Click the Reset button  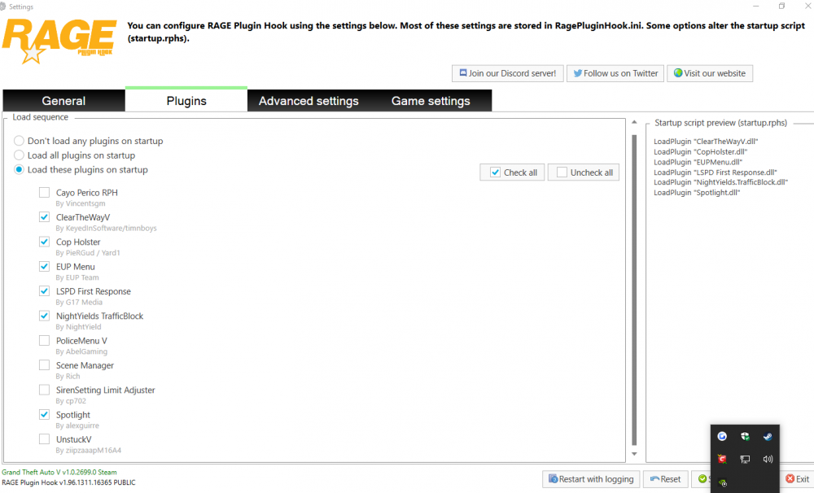click(x=666, y=479)
